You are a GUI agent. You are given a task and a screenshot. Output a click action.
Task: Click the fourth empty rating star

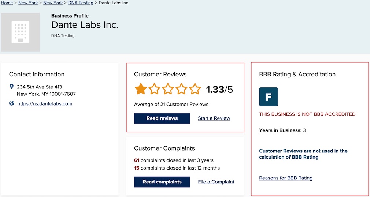[x=181, y=89]
